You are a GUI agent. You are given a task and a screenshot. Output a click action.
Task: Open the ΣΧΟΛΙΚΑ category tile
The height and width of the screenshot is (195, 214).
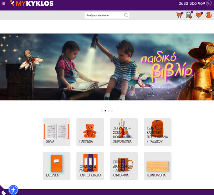click(56, 166)
